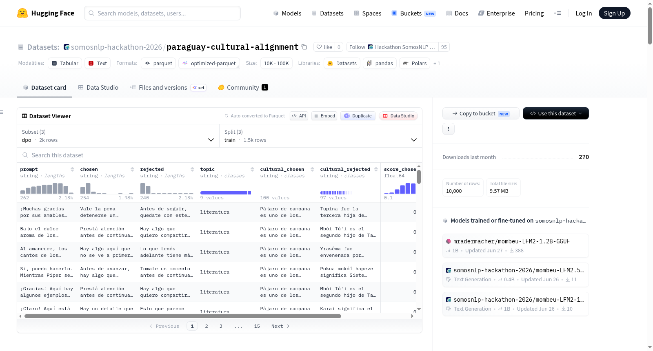Click the Dataset Viewer table icon

pos(24,116)
